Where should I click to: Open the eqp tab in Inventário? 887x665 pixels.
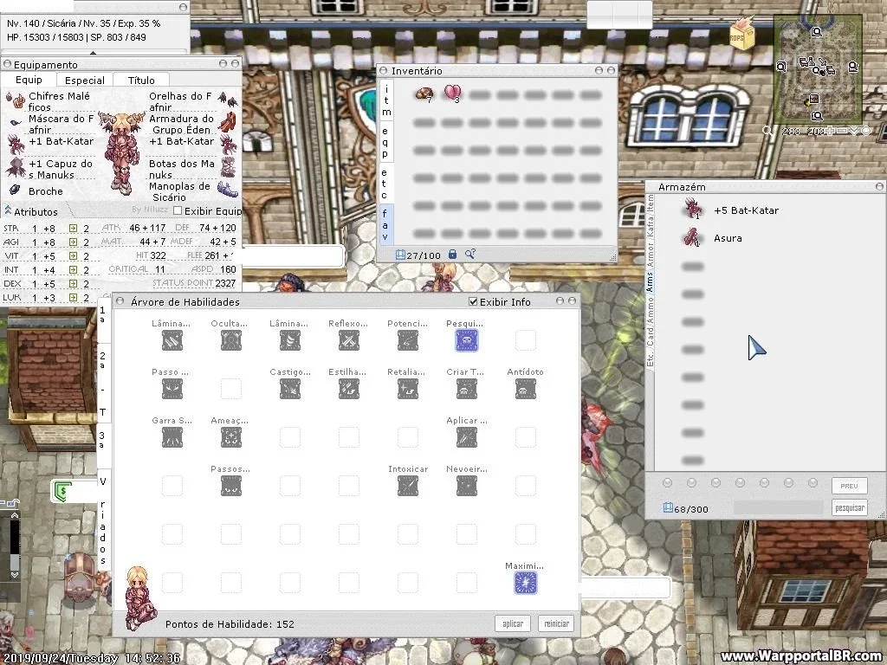[385, 142]
